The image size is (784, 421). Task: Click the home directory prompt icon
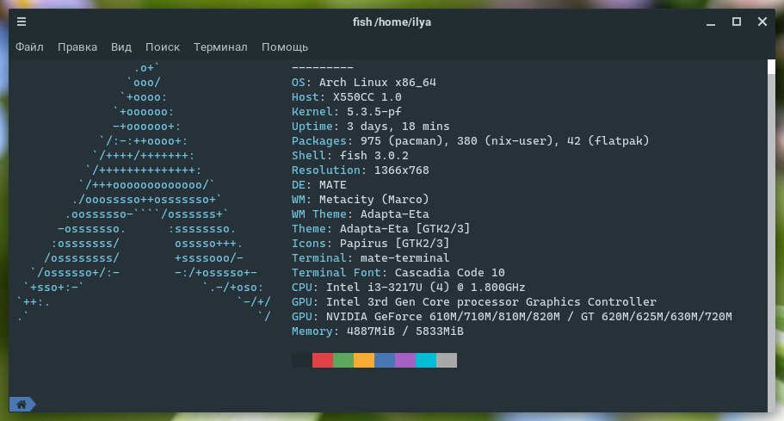[22, 404]
